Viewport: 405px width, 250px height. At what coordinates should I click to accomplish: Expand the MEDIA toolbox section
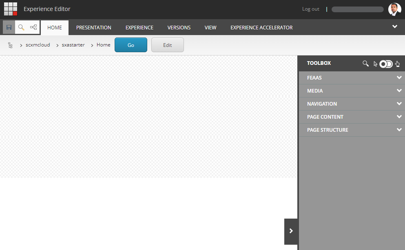pyautogui.click(x=352, y=91)
